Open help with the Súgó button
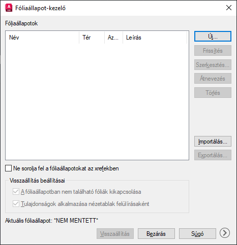 pos(197,234)
